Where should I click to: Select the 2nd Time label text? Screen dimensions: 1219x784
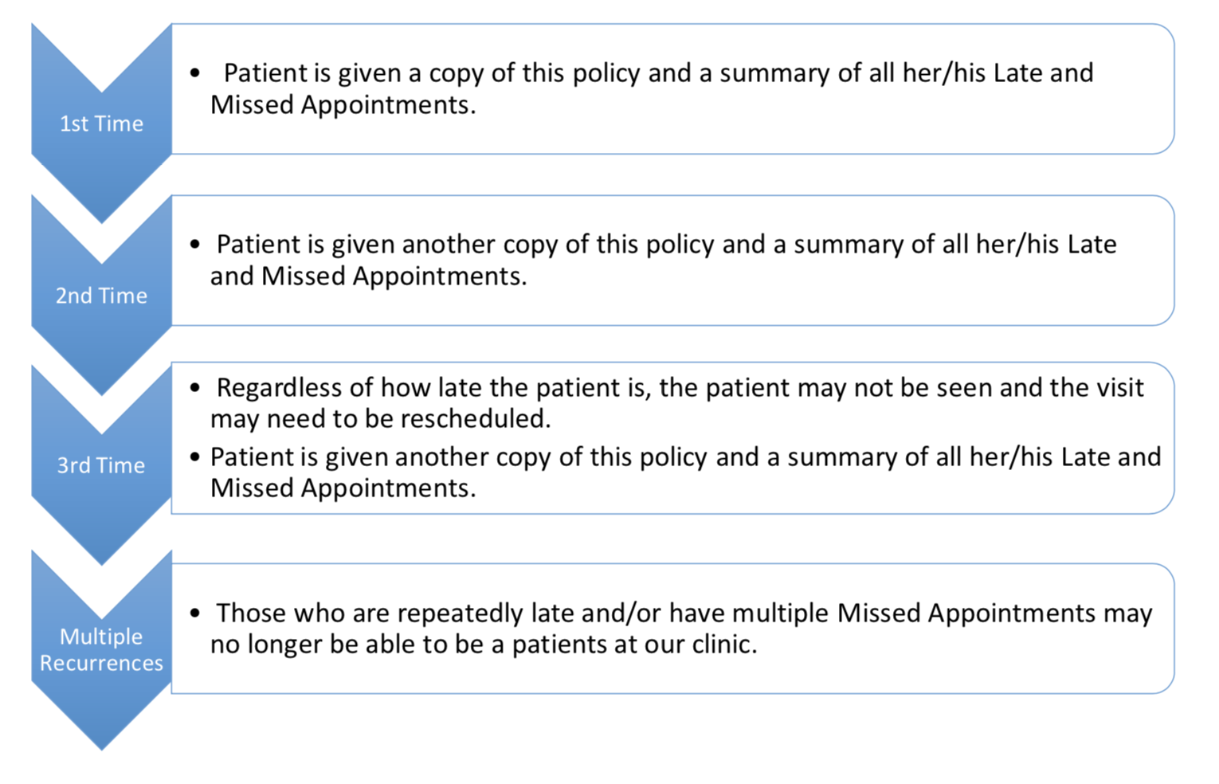101,296
